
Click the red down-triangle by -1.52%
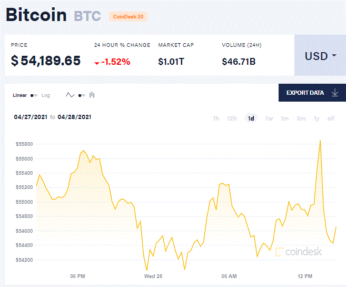click(97, 63)
